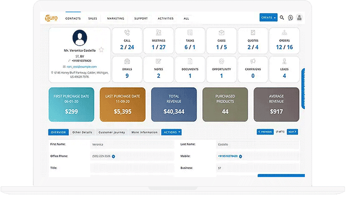Open the Actions dropdown menu
Viewport: 346px width, 208px height.
tap(171, 132)
